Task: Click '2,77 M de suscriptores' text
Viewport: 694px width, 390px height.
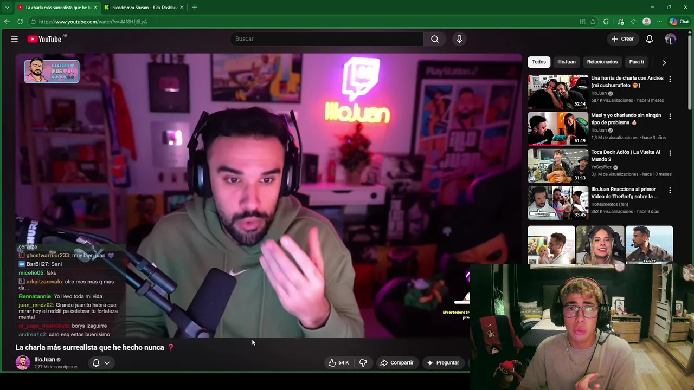Action: tap(56, 367)
